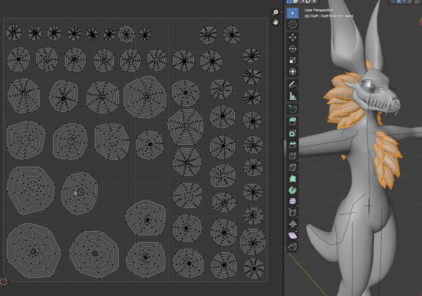Pick the Inset Faces tool
Image resolution: width=422 pixels, height=296 pixels.
(293, 133)
